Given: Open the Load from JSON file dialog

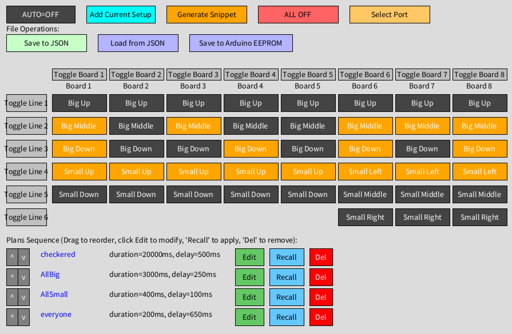Looking at the screenshot, I should [x=138, y=43].
